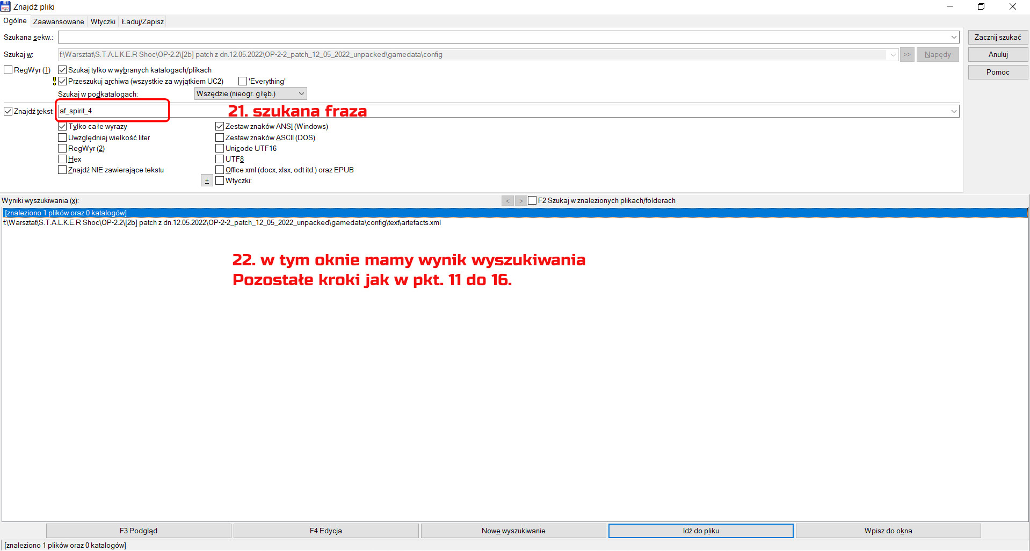Restore down the Znajdź pliki window

pyautogui.click(x=981, y=6)
